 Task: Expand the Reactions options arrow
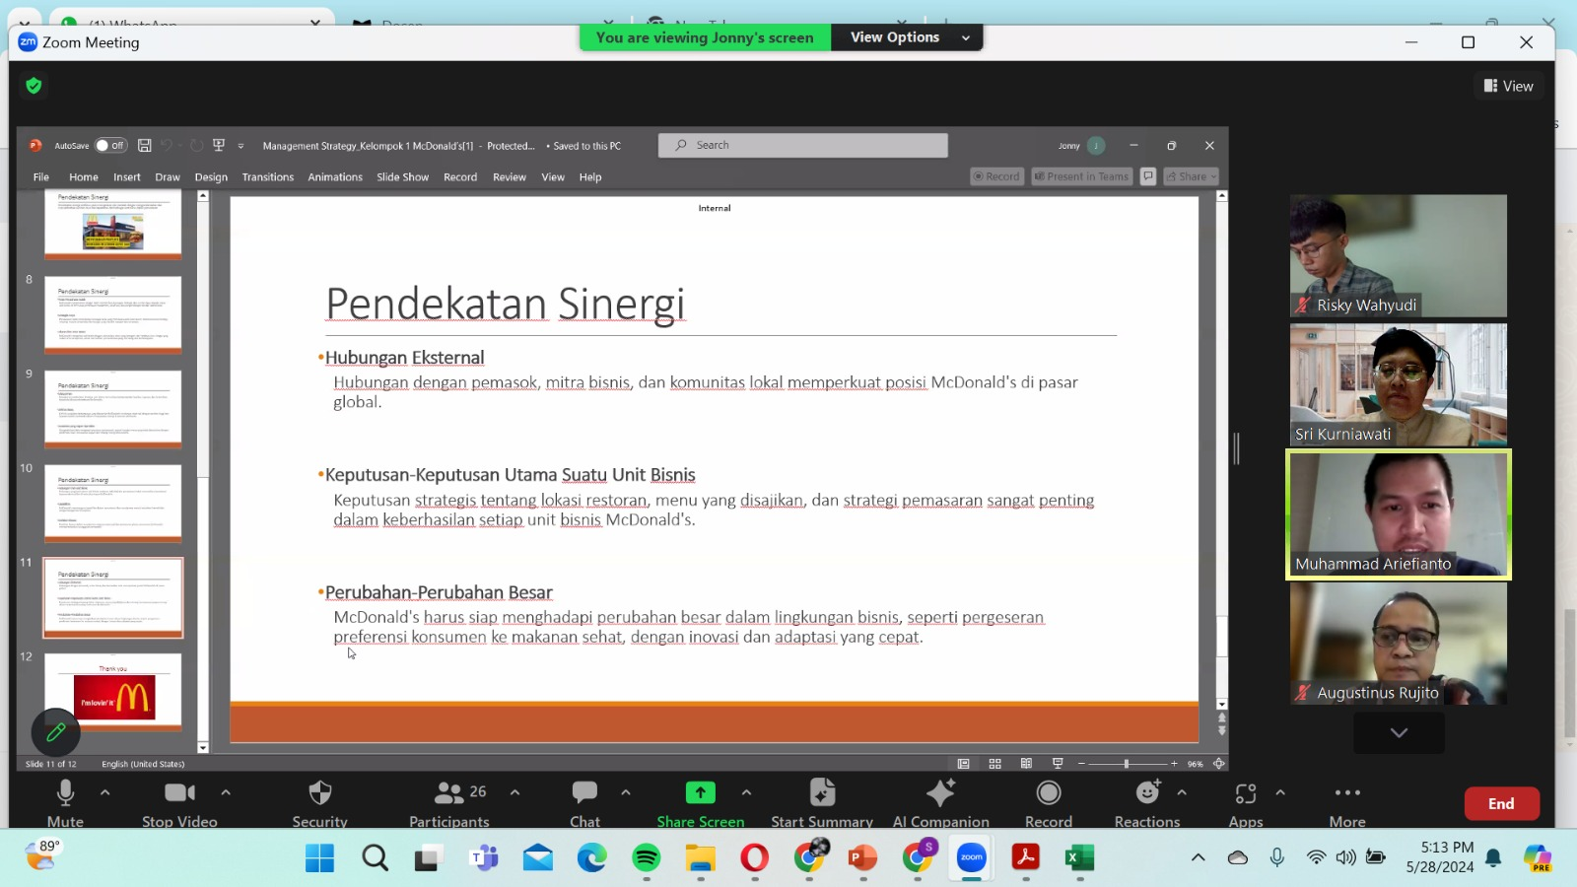coord(1182,792)
